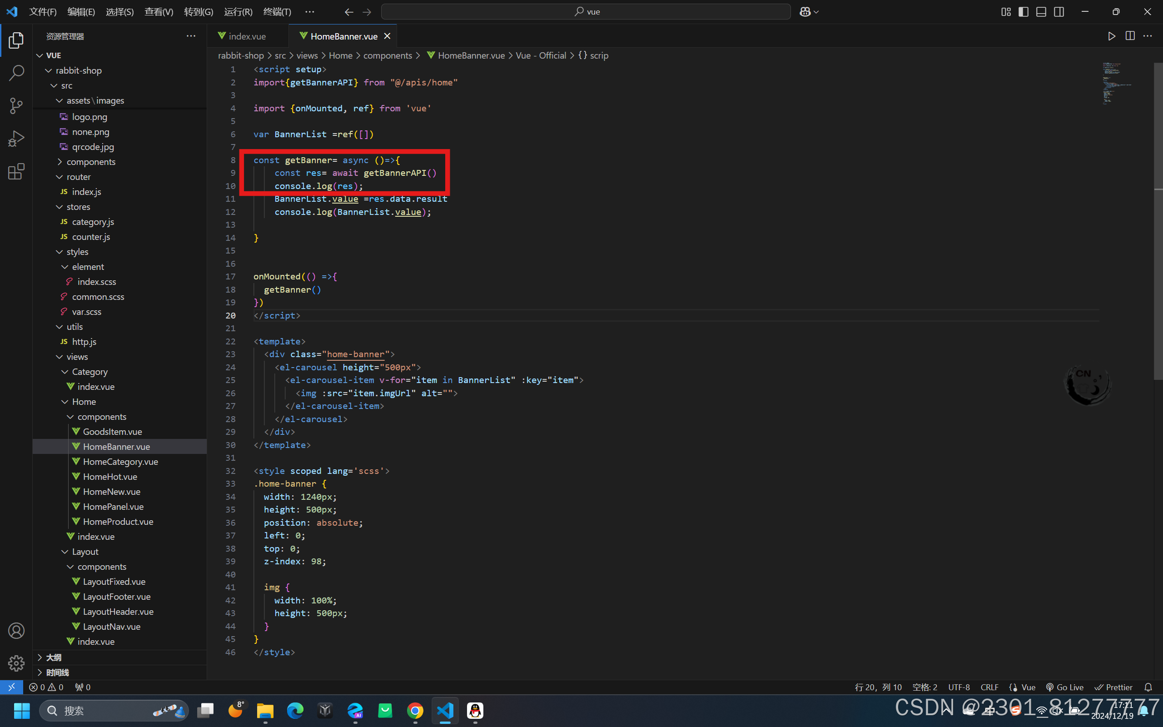Open the Run and Debug view
Image resolution: width=1163 pixels, height=727 pixels.
16,139
